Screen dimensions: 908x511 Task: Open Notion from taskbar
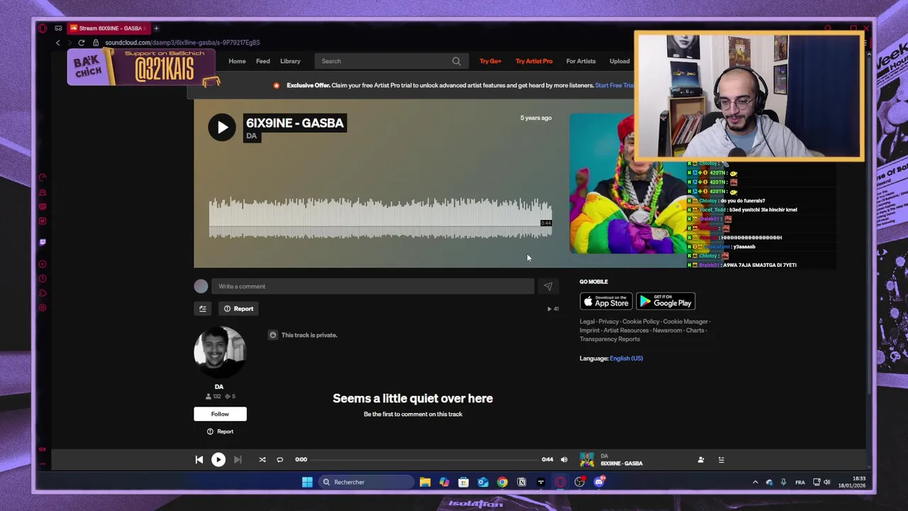click(521, 483)
